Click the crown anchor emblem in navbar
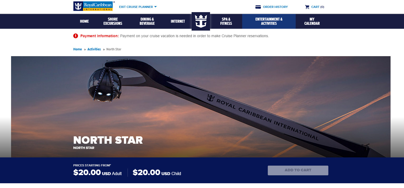The width and height of the screenshot is (404, 188). pyautogui.click(x=201, y=21)
